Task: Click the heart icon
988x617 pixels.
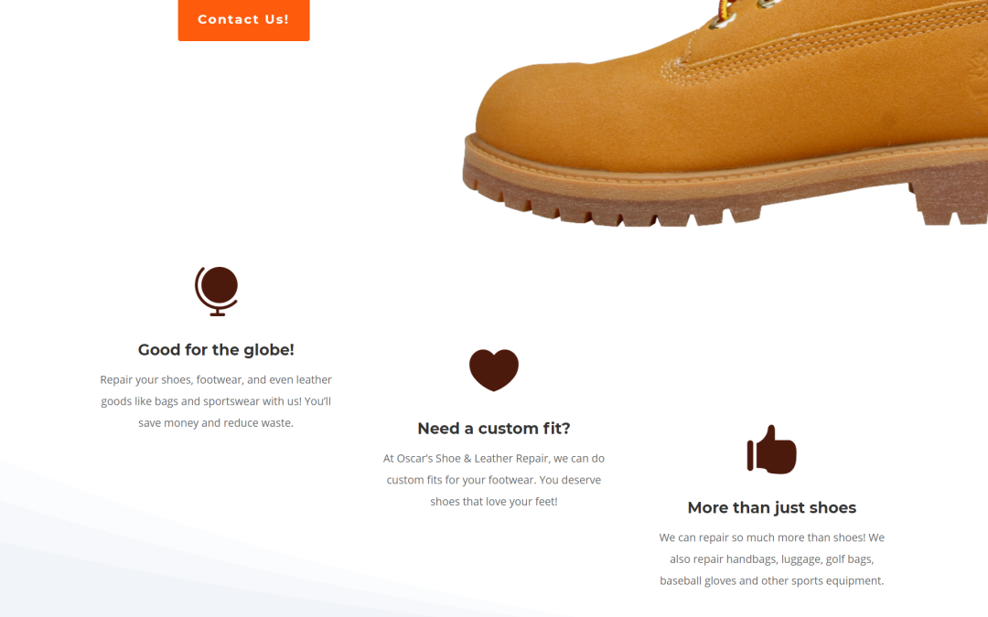Action: pos(494,369)
